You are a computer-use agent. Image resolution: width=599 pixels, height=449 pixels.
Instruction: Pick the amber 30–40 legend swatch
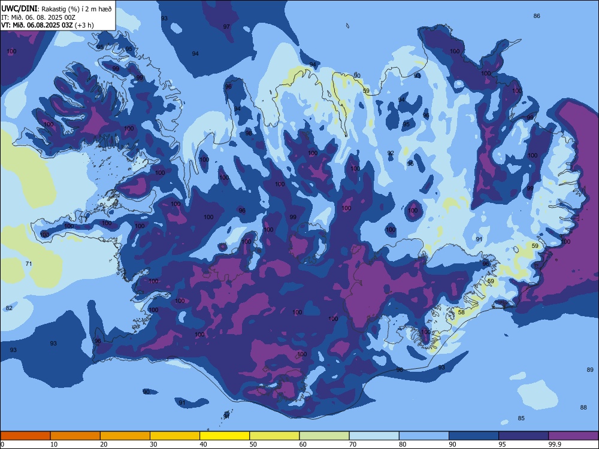(175, 436)
